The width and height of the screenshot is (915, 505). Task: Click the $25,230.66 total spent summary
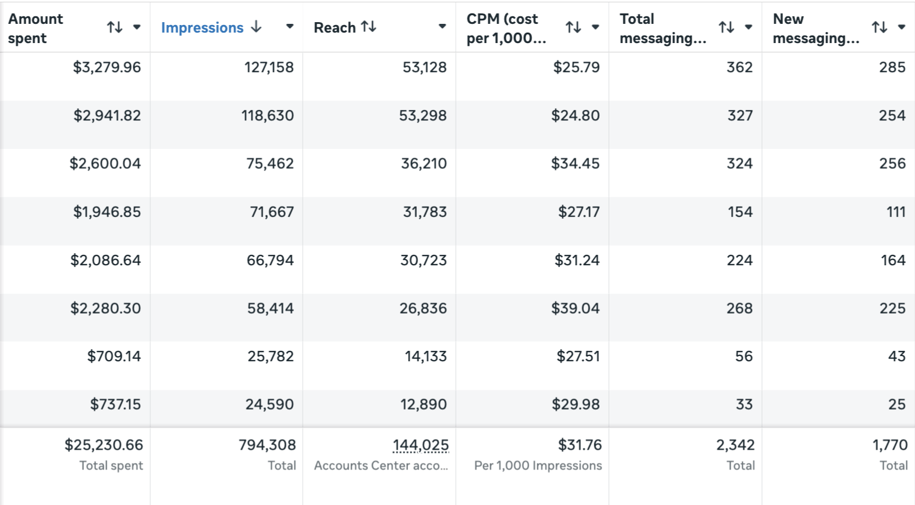[x=104, y=445]
